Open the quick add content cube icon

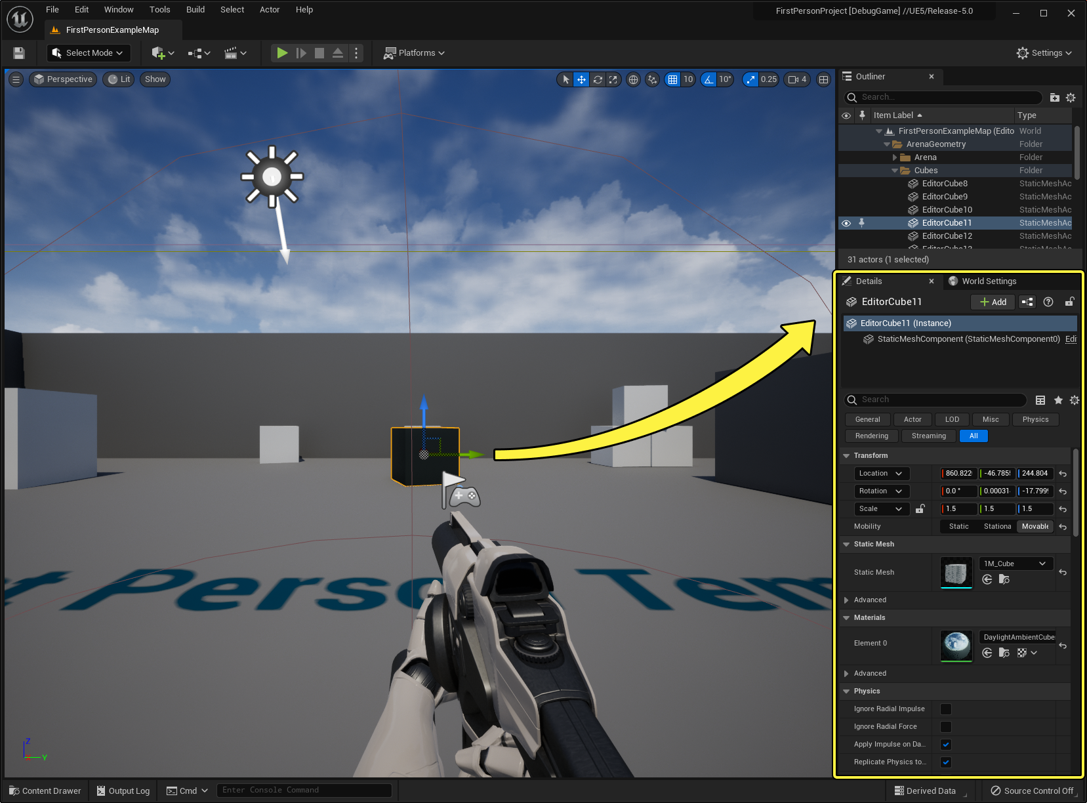(163, 53)
